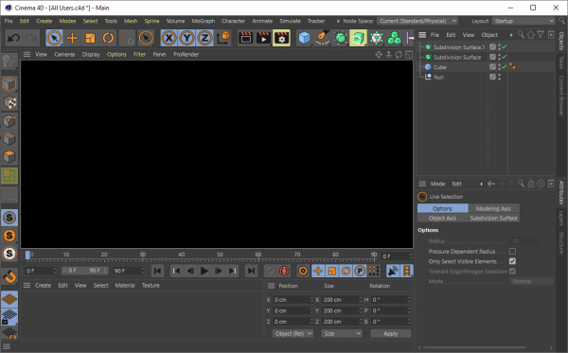
Task: Toggle Subdivision Surface.1 enable checkmark
Action: coord(505,47)
